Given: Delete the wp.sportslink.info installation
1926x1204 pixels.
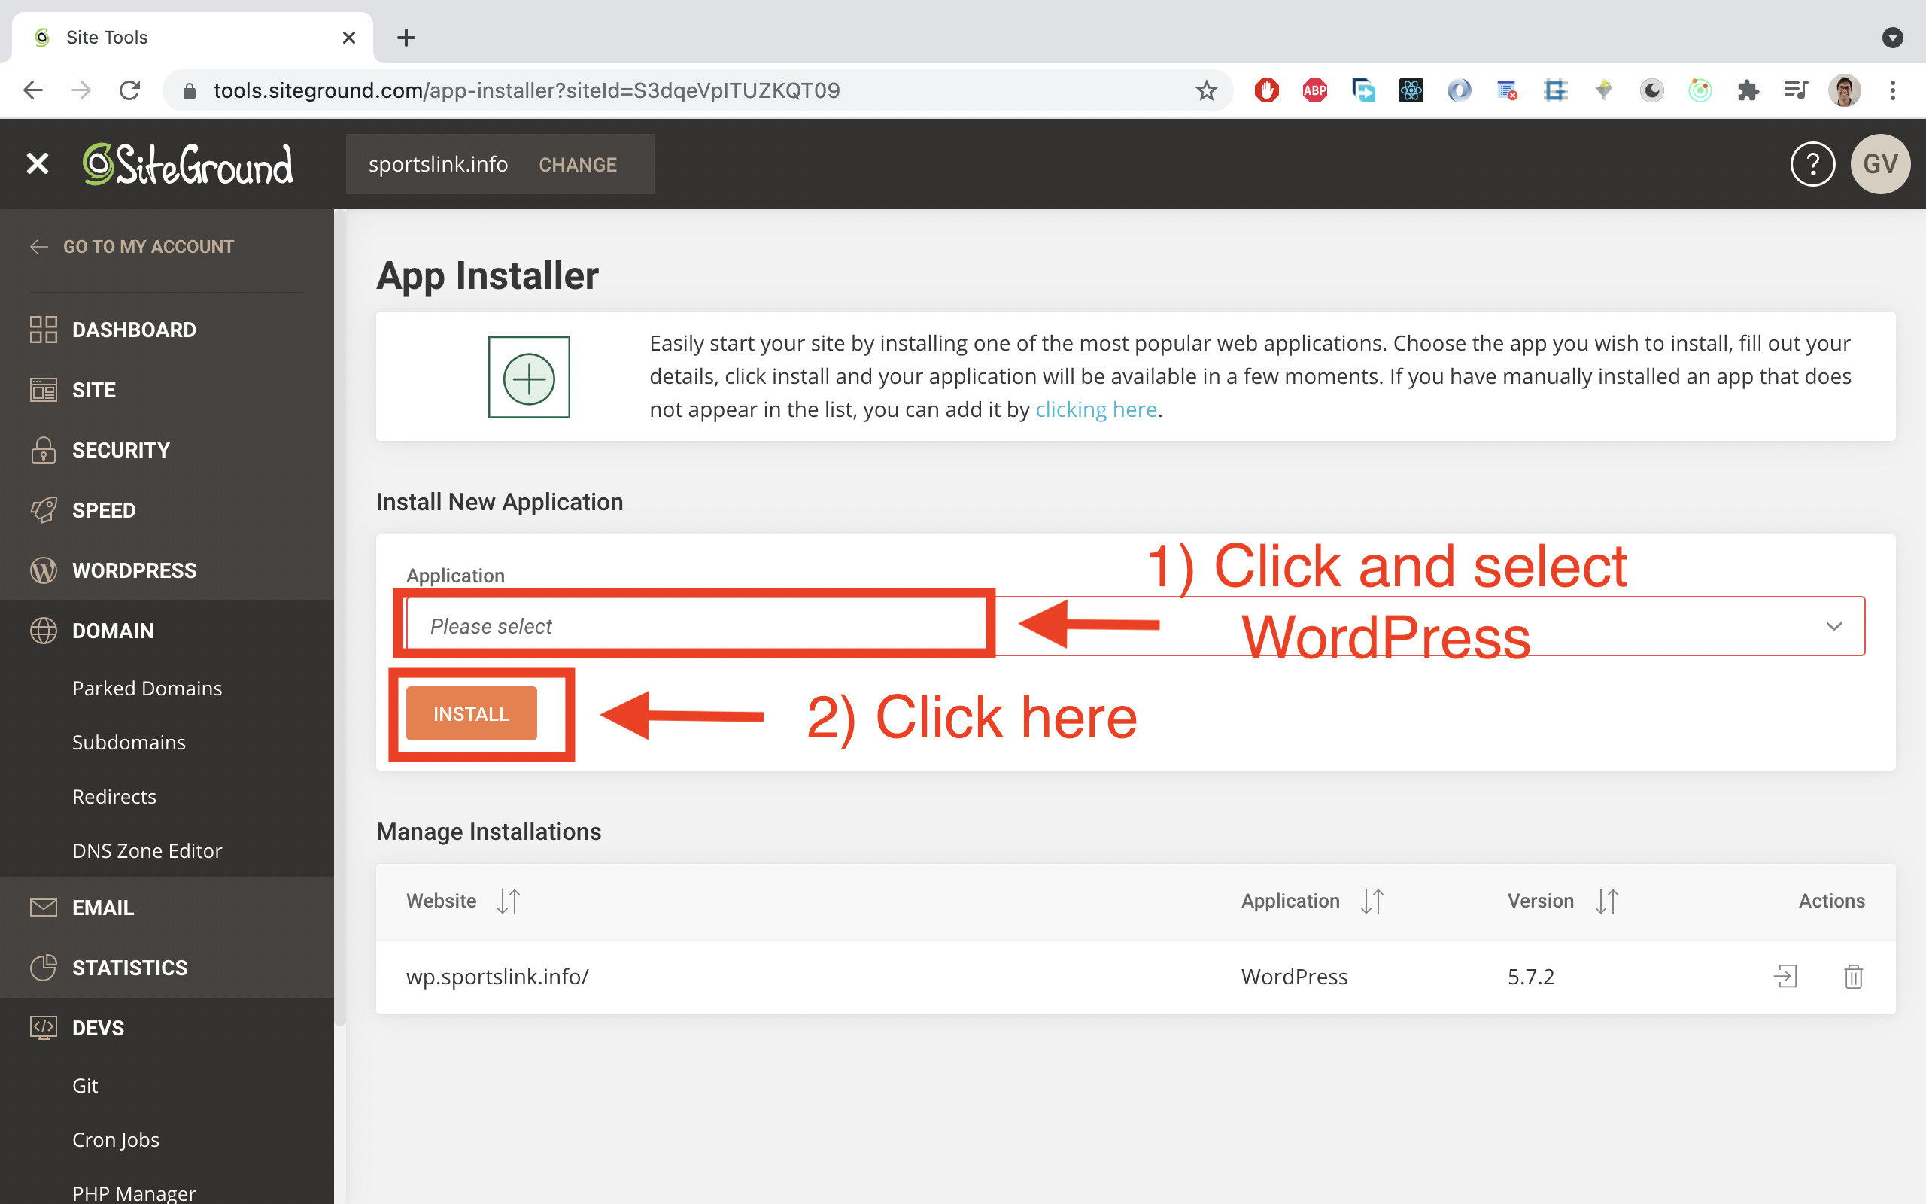Looking at the screenshot, I should point(1854,976).
